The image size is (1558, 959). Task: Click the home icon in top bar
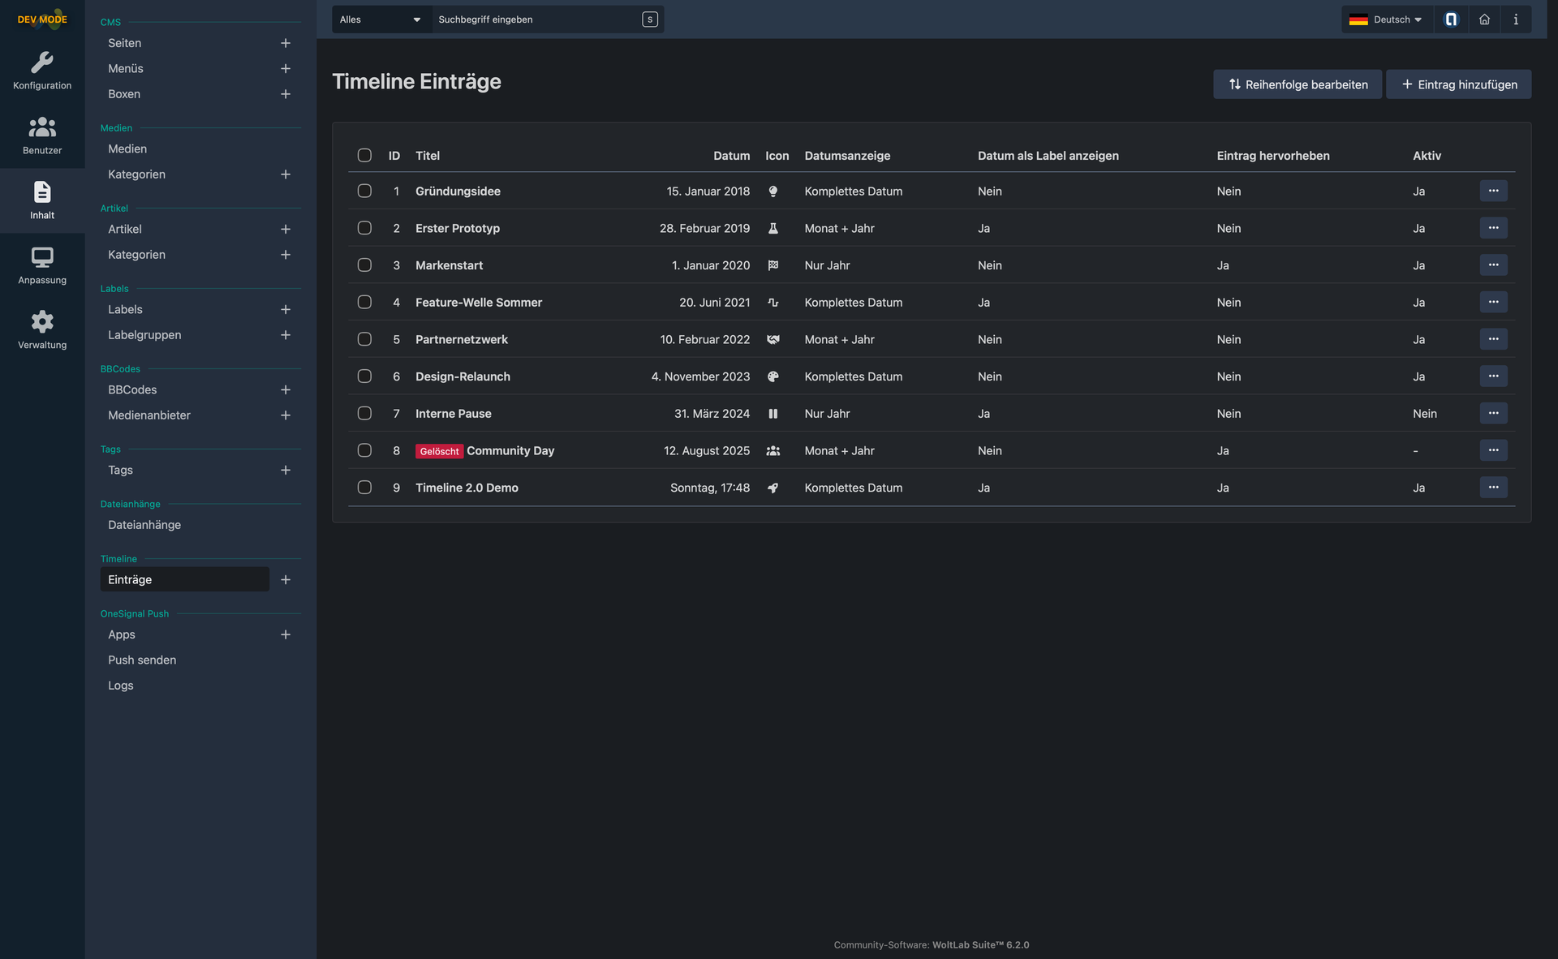(x=1484, y=19)
